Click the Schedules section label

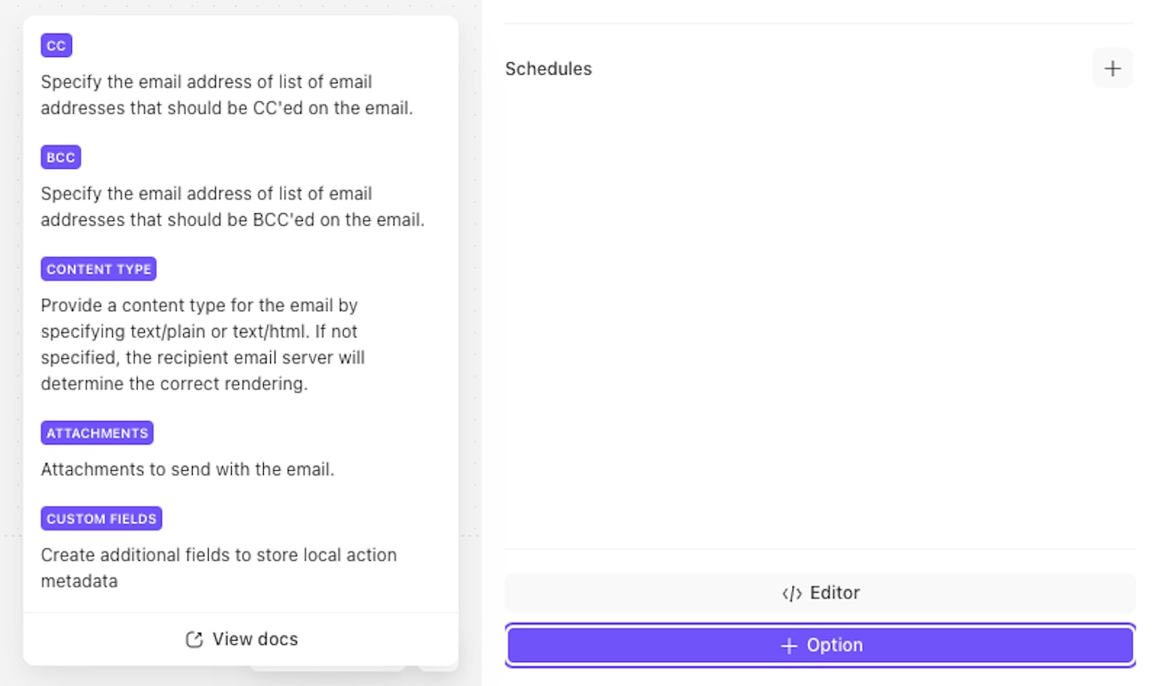(x=548, y=68)
